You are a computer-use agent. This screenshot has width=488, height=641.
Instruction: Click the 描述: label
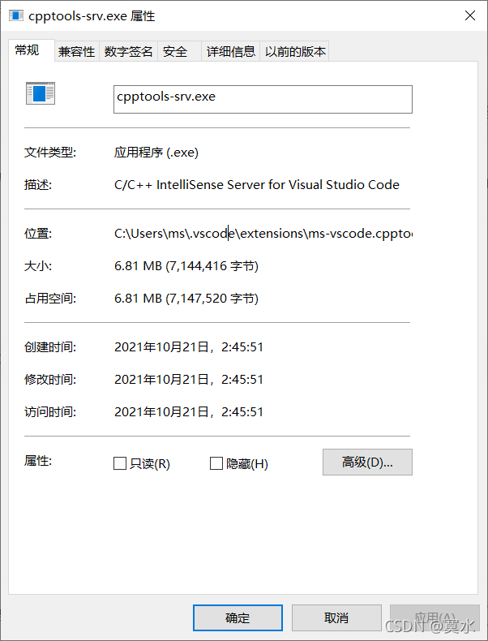pyautogui.click(x=38, y=185)
